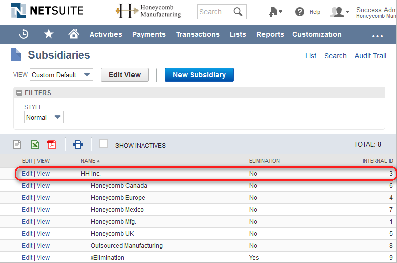This screenshot has height=263, width=397.
Task: Edit the xElimination subsidiary
Action: coord(27,258)
